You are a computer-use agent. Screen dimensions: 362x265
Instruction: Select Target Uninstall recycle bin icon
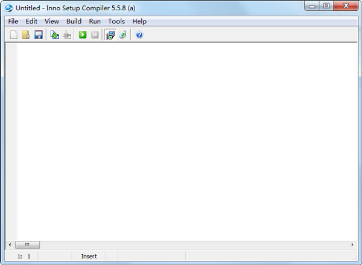click(122, 35)
